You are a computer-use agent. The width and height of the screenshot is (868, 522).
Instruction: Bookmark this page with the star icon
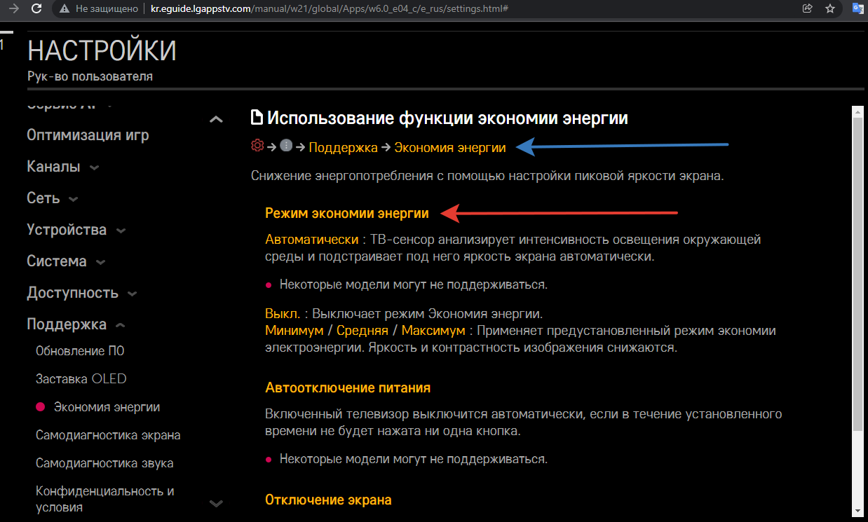point(830,9)
